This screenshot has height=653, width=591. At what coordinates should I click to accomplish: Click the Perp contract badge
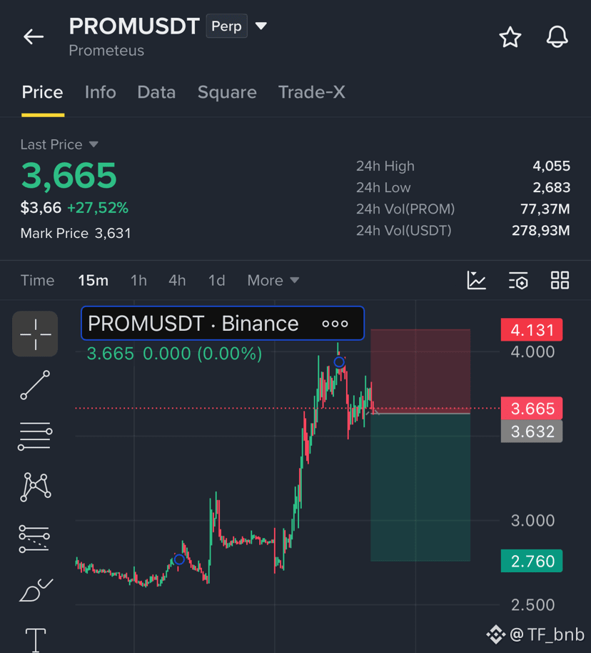[226, 26]
